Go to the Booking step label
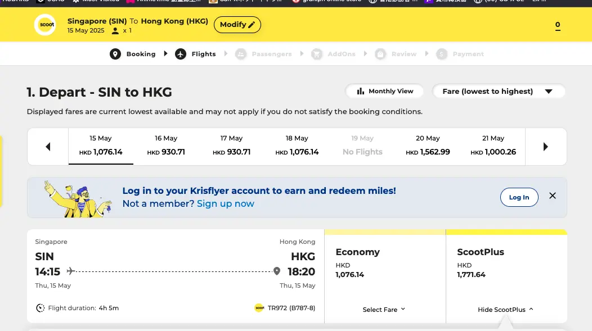 coord(141,54)
